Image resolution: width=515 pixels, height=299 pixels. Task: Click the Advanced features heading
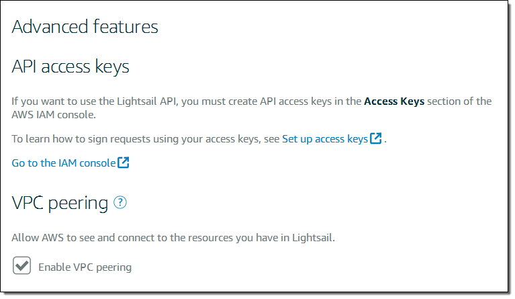click(85, 27)
